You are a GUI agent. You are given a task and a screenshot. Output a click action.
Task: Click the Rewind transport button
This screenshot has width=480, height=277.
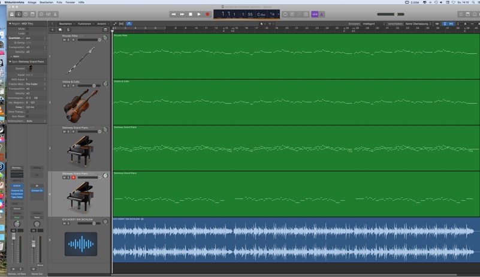[174, 14]
